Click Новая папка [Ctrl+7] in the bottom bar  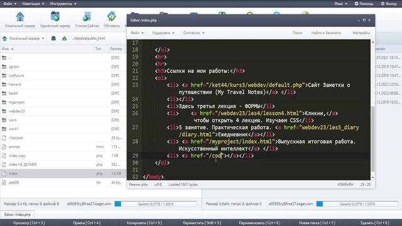[317, 223]
